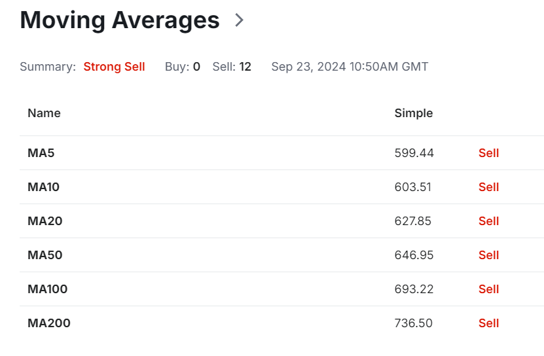The width and height of the screenshot is (544, 356).
Task: Click the Name column header
Action: coord(44,113)
